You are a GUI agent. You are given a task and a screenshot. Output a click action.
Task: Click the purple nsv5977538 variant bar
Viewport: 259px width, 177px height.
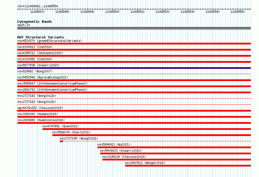(134, 68)
